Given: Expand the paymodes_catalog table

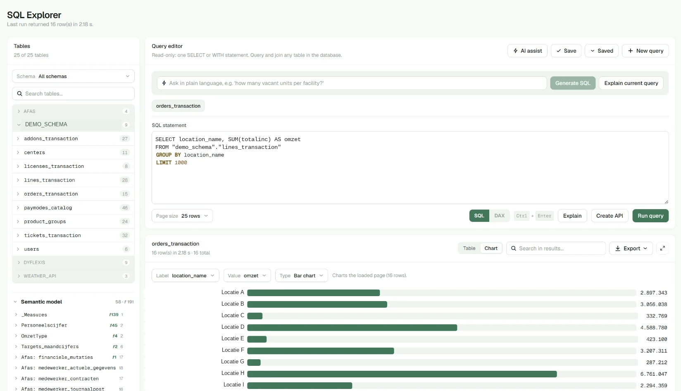Looking at the screenshot, I should click(x=73, y=208).
